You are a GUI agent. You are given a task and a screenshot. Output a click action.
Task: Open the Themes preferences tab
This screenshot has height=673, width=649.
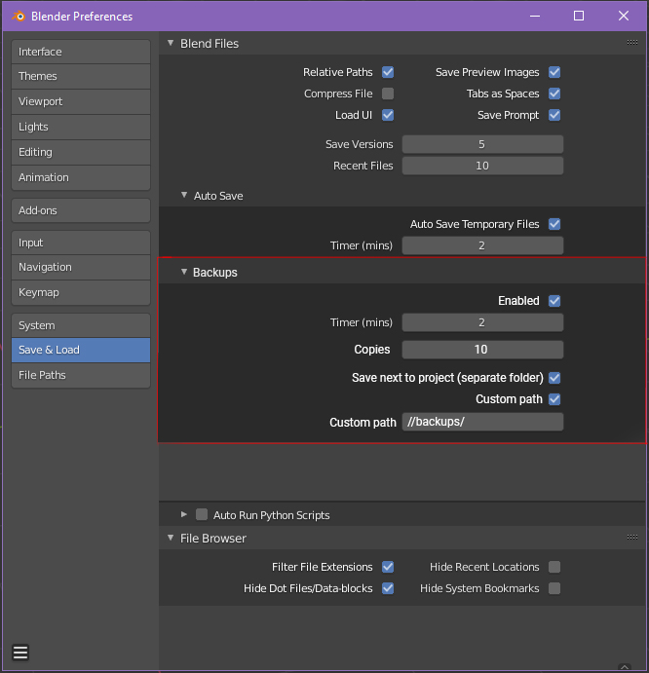point(81,76)
